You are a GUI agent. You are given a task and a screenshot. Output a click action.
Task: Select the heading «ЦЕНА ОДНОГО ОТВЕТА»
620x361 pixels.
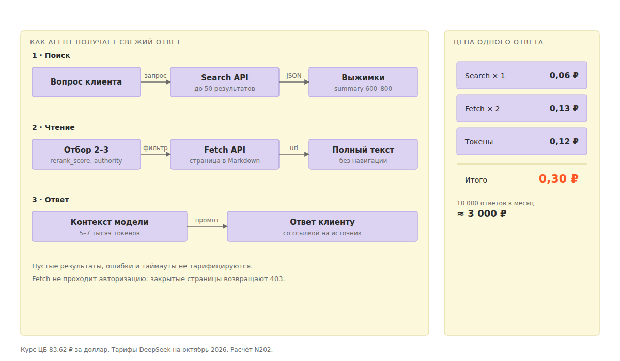(x=499, y=42)
